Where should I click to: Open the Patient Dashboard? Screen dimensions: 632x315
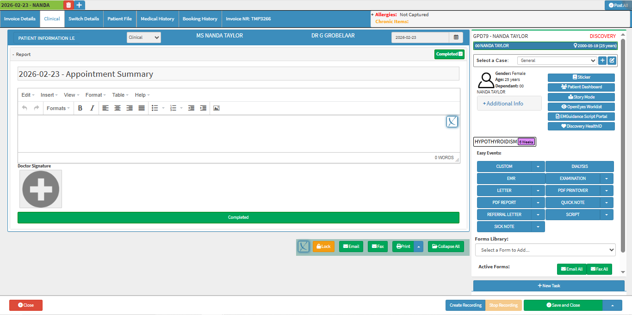[581, 87]
